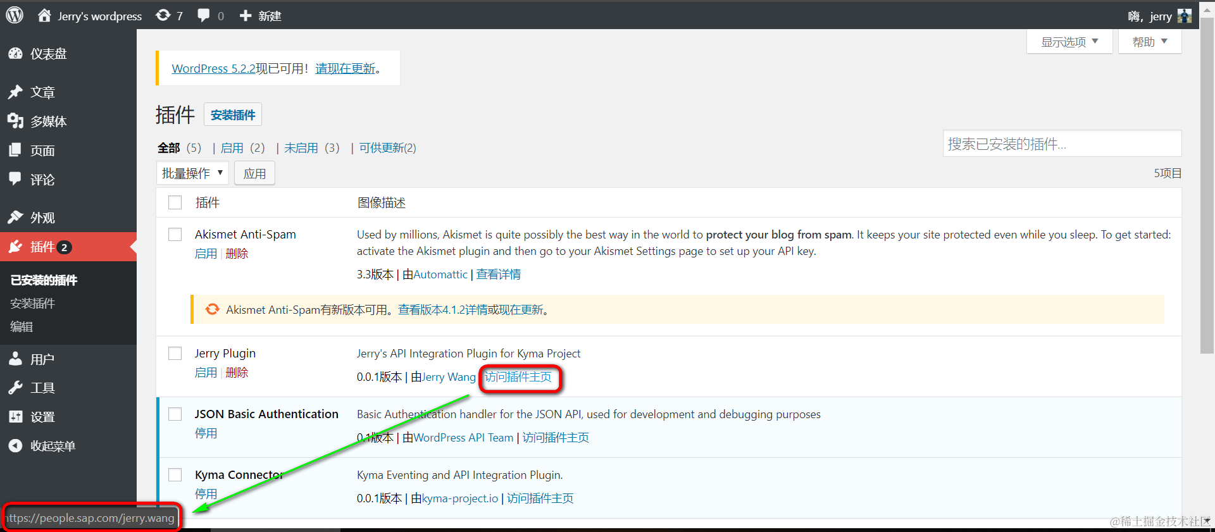1215x532 pixels.
Task: Click the 仪表盘 dashboard icon
Action: click(x=15, y=54)
